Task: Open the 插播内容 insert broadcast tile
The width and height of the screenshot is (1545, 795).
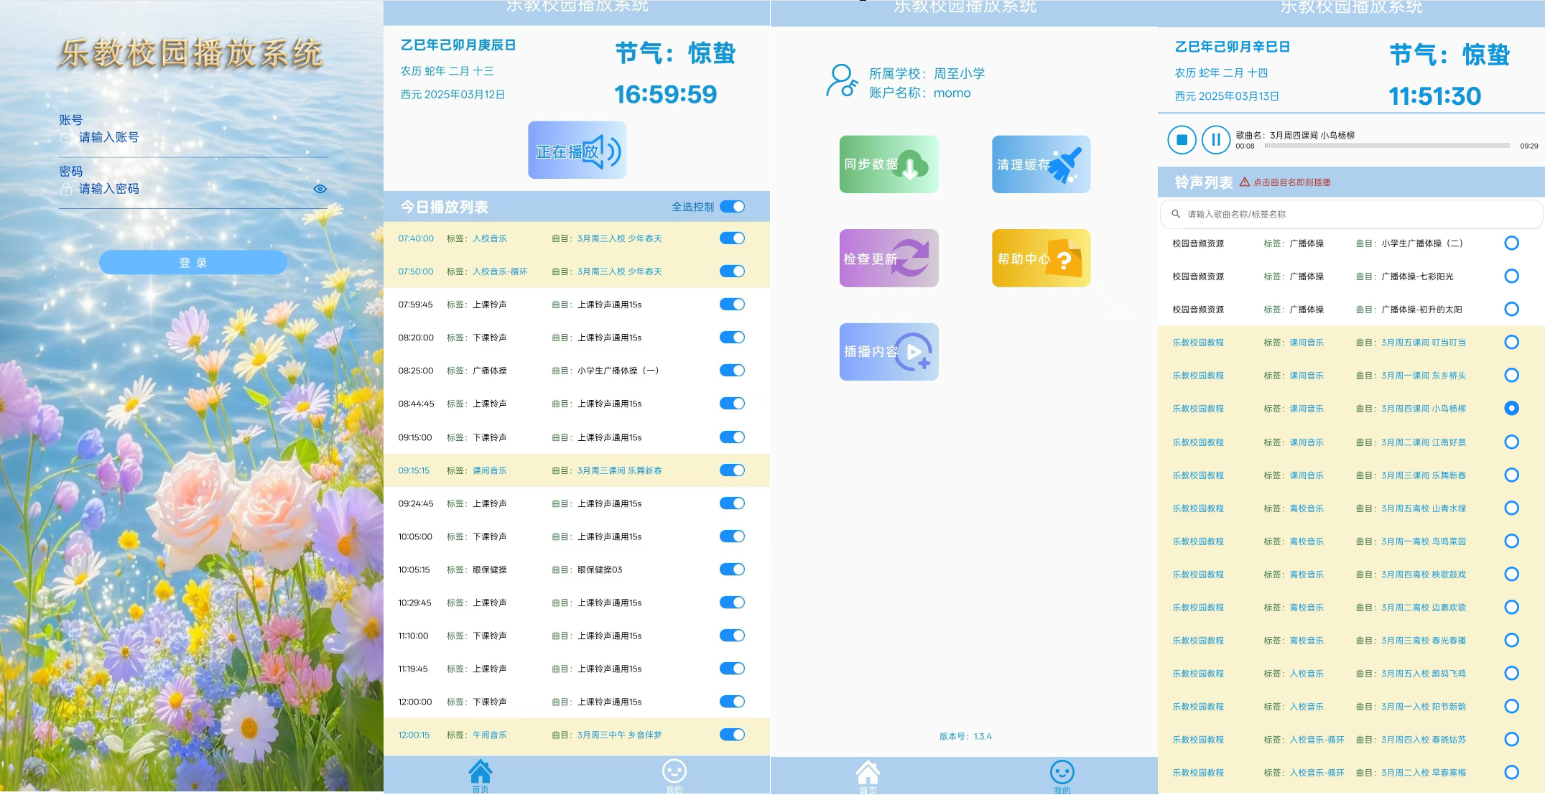Action: (889, 352)
